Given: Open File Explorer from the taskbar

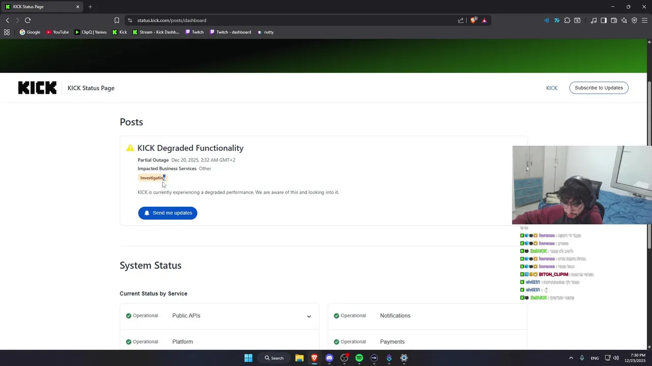Looking at the screenshot, I should point(300,358).
